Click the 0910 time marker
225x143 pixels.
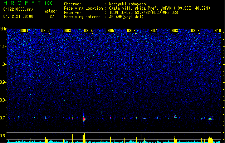217,31
